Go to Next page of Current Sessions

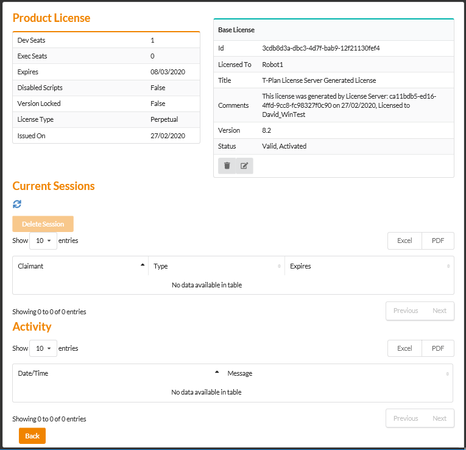(x=439, y=311)
